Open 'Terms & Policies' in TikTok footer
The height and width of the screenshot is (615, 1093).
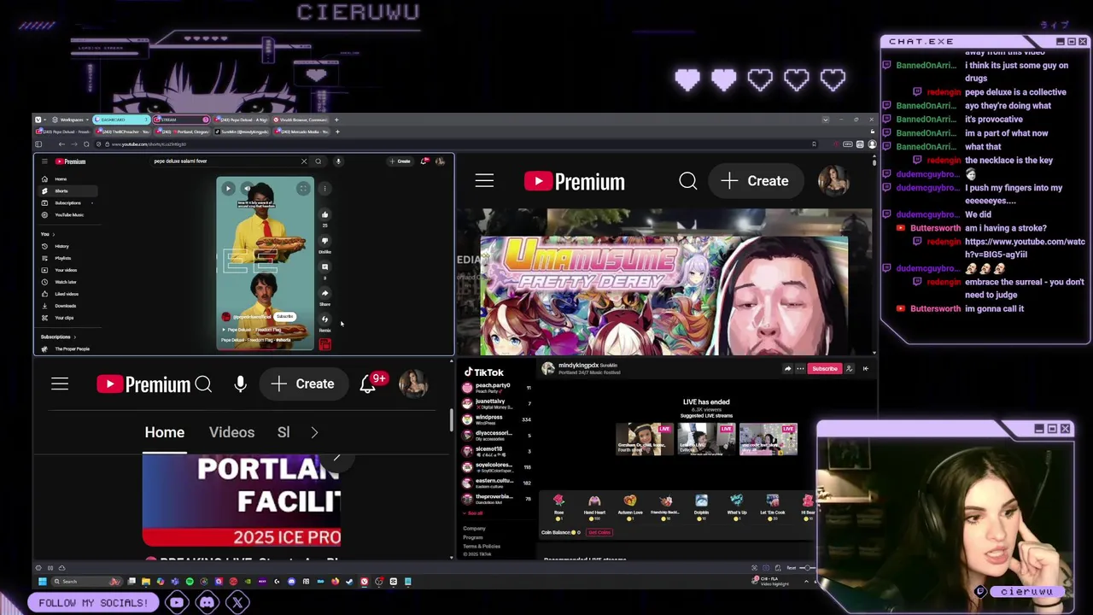pyautogui.click(x=482, y=547)
